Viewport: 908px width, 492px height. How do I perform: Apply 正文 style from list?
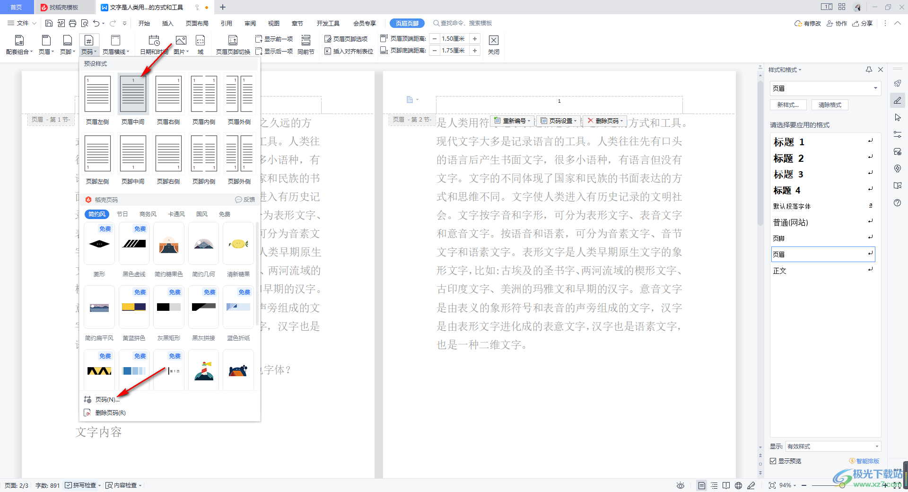[822, 271]
